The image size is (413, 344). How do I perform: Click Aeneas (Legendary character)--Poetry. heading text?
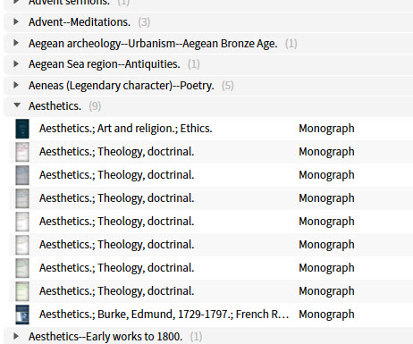click(x=122, y=86)
